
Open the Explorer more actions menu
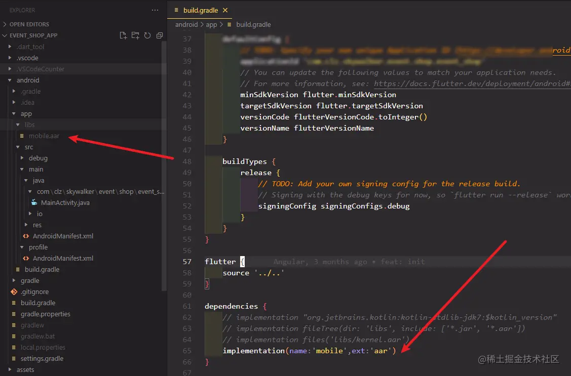pos(155,10)
